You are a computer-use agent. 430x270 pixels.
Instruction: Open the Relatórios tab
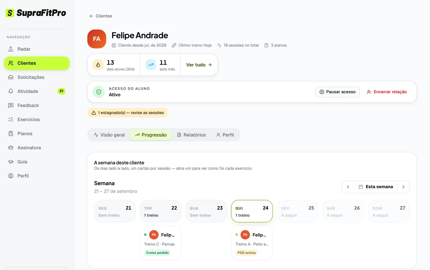click(191, 135)
